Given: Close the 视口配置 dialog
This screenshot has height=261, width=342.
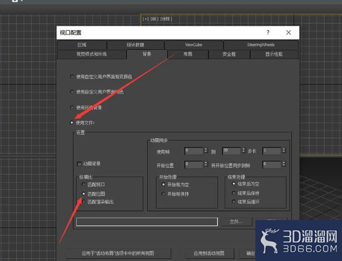Looking at the screenshot, I should pyautogui.click(x=289, y=32).
